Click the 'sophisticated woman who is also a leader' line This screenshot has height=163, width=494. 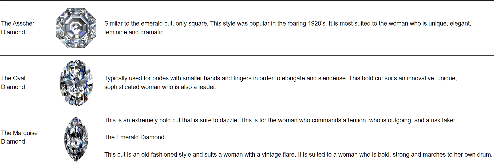(160, 87)
